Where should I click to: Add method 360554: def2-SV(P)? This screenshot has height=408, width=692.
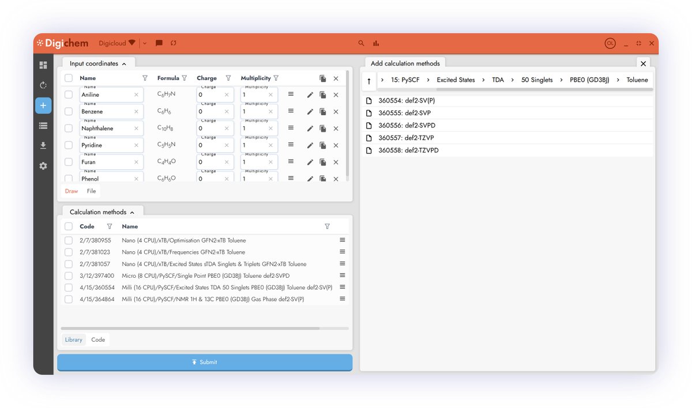(x=507, y=100)
